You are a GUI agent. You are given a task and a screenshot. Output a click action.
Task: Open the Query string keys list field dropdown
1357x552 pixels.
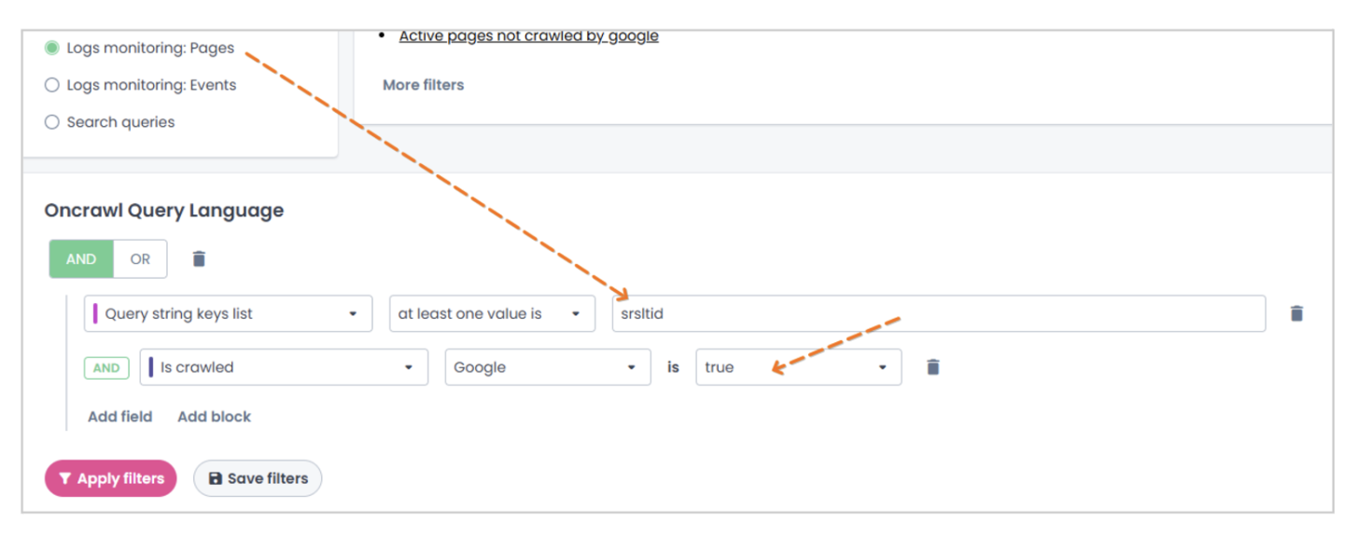[x=228, y=314]
